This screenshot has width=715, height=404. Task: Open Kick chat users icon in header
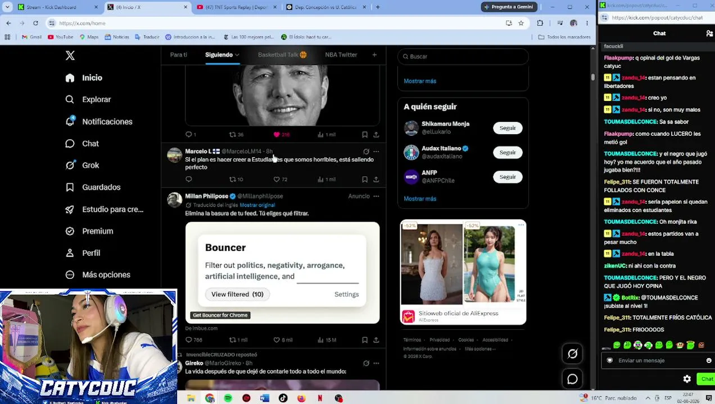point(709,34)
